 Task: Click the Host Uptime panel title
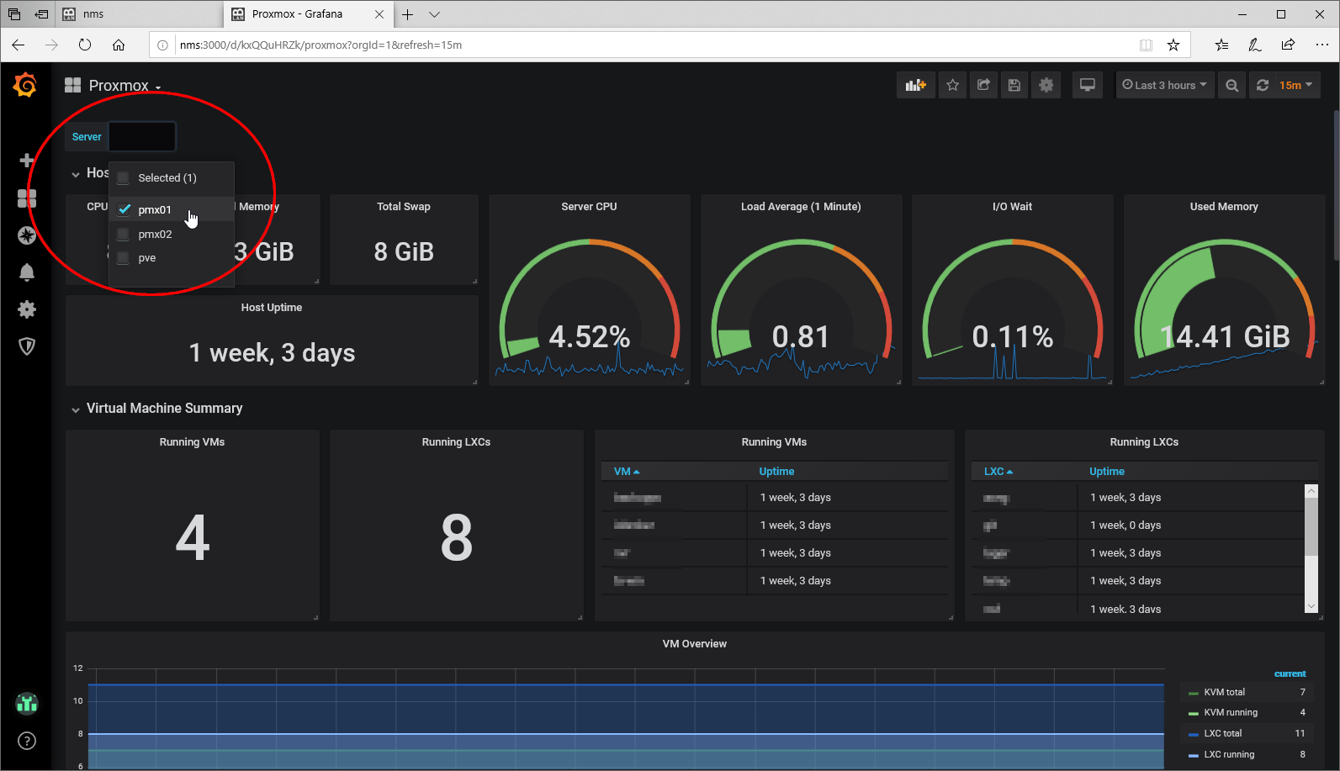[272, 308]
